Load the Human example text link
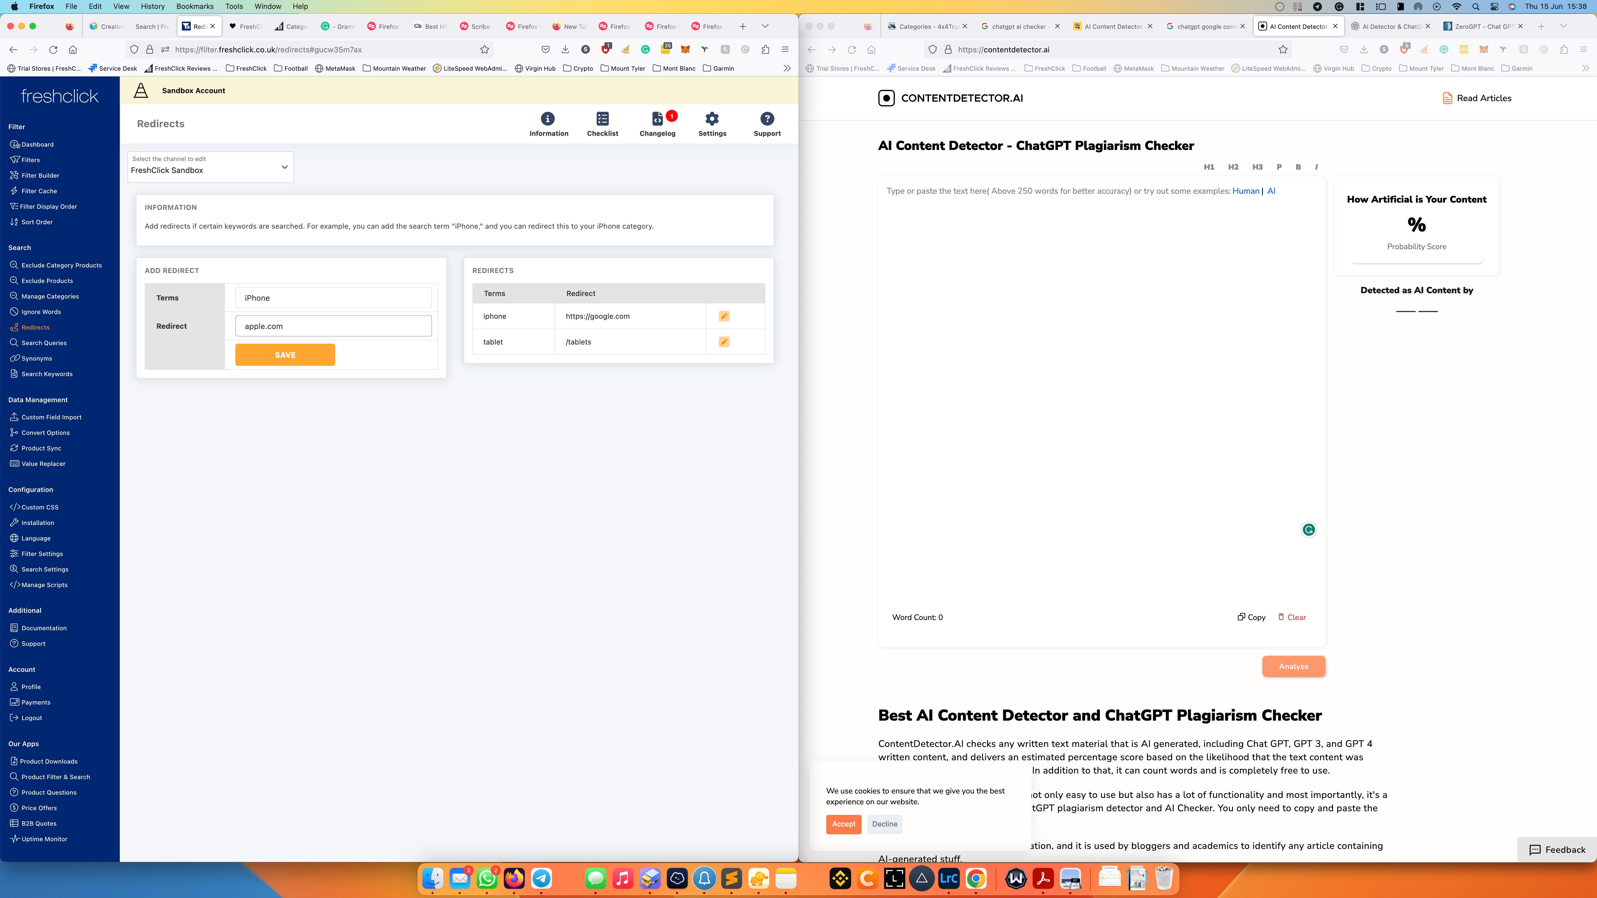 (x=1245, y=191)
